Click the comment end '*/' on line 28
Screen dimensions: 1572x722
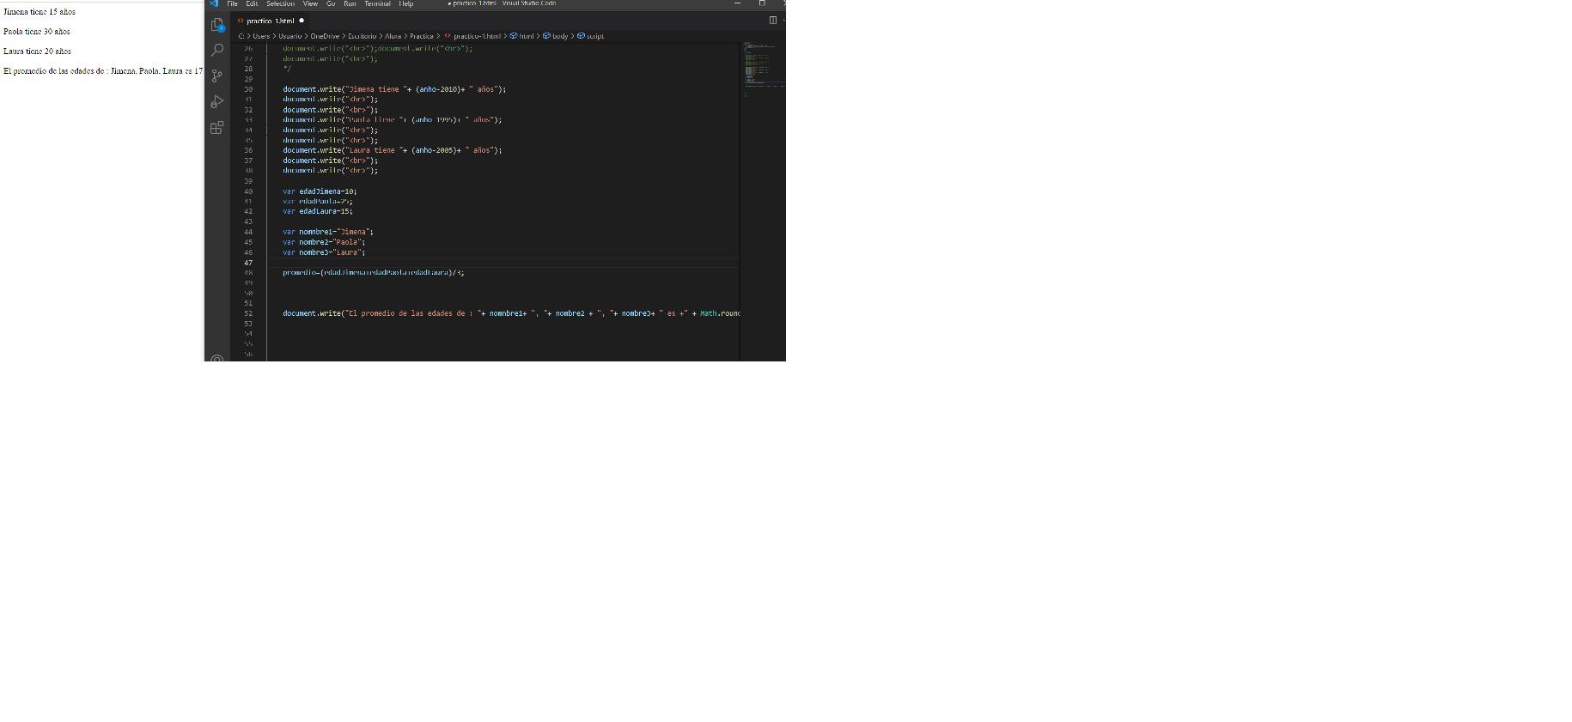287,69
